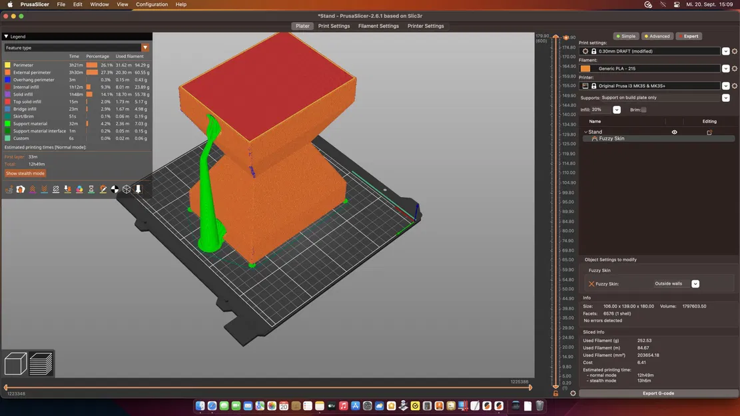740x416 pixels.
Task: Switch to the Print Settings tab
Action: [334, 26]
